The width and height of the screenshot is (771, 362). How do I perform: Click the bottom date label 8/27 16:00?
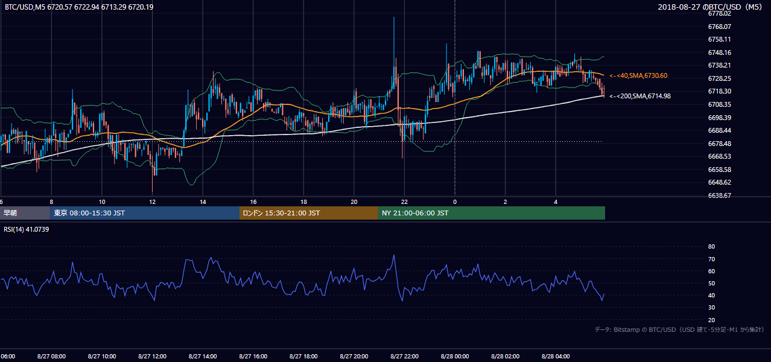pos(253,357)
